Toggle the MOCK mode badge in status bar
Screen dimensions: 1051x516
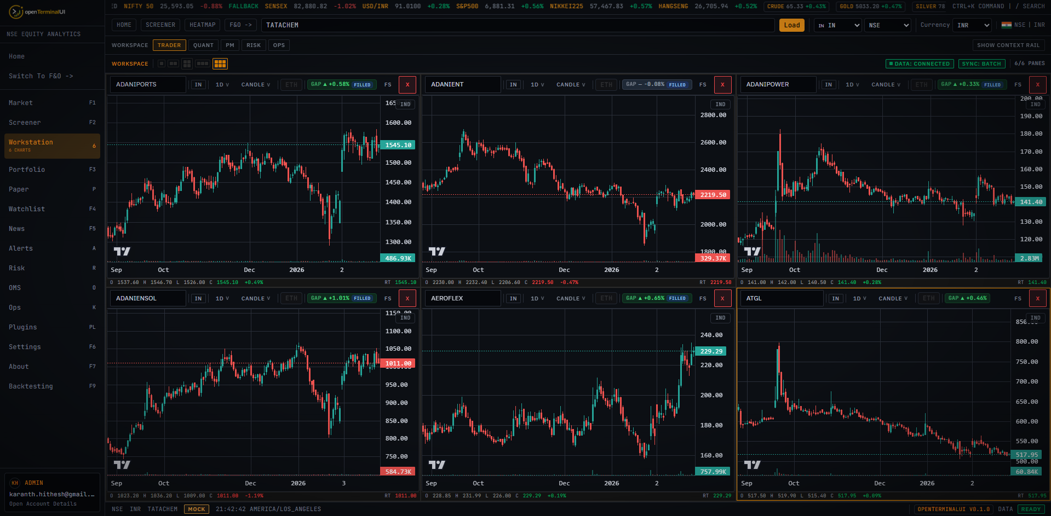197,509
